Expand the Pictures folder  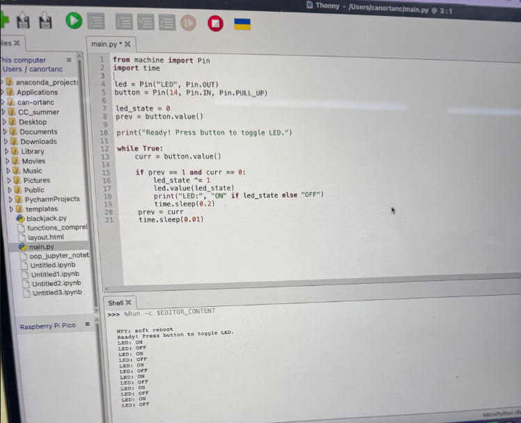[x=9, y=180]
